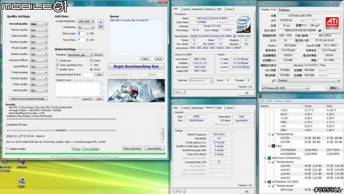Open the ATI Disabled dropdown in GPU-Z

click(309, 81)
